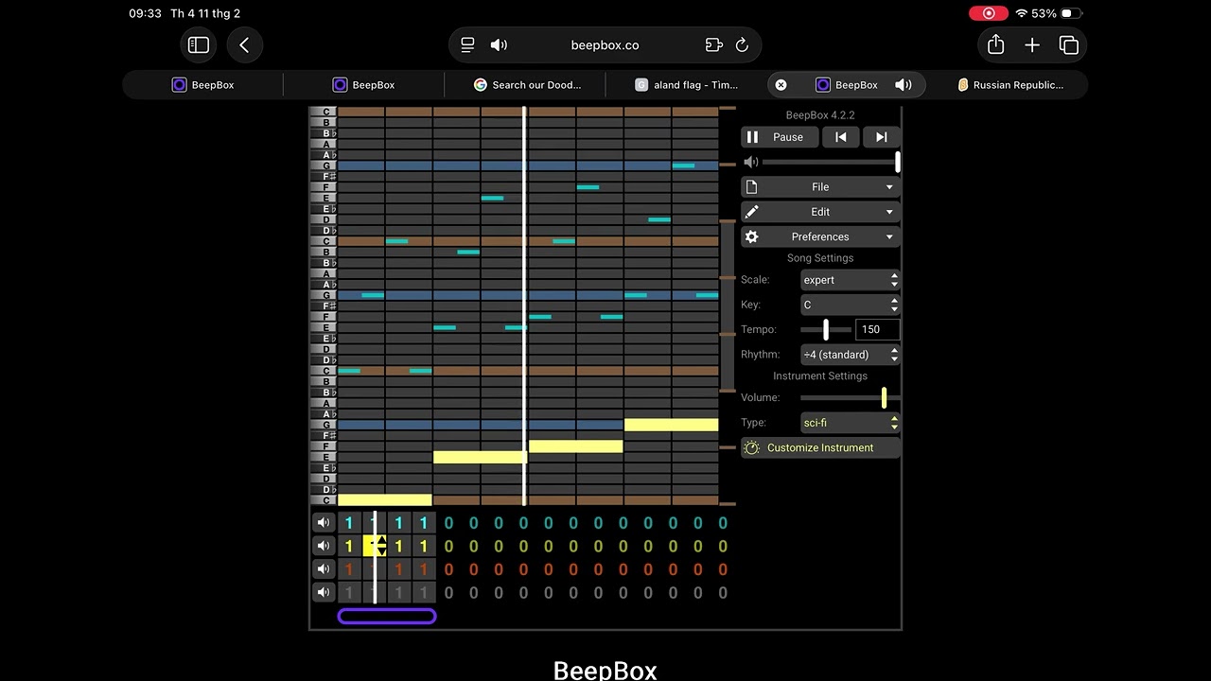Click the piano roll vertical scrollbar
The image size is (1211, 681).
(x=728, y=305)
